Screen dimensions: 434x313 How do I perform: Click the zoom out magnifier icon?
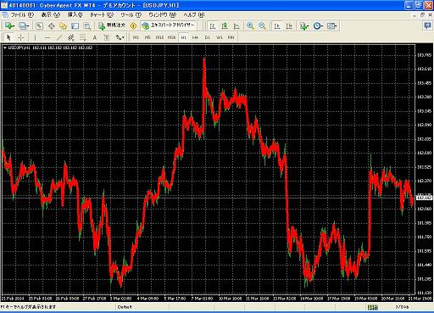pyautogui.click(x=262, y=26)
